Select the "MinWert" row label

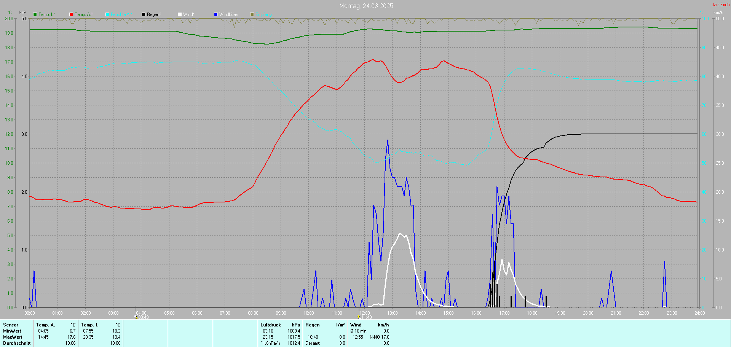[x=12, y=331]
